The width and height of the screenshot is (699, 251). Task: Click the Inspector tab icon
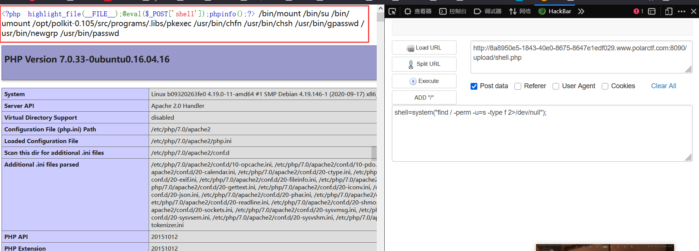(x=408, y=11)
